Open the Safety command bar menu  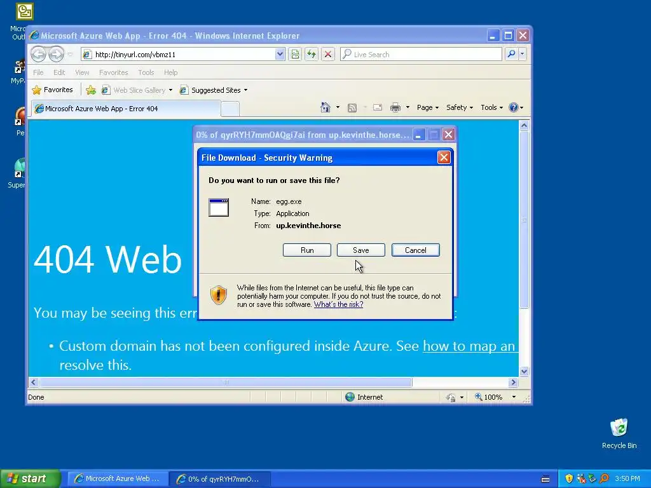pyautogui.click(x=459, y=107)
